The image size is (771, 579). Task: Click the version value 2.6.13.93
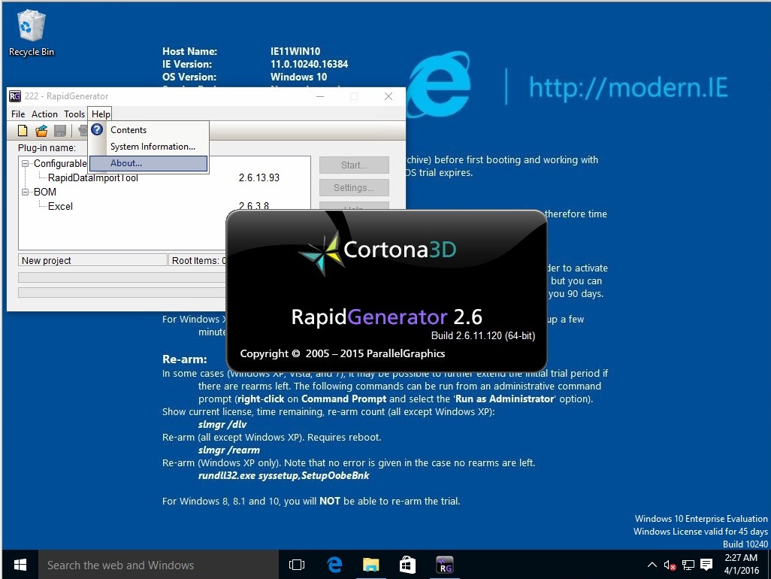pyautogui.click(x=259, y=177)
